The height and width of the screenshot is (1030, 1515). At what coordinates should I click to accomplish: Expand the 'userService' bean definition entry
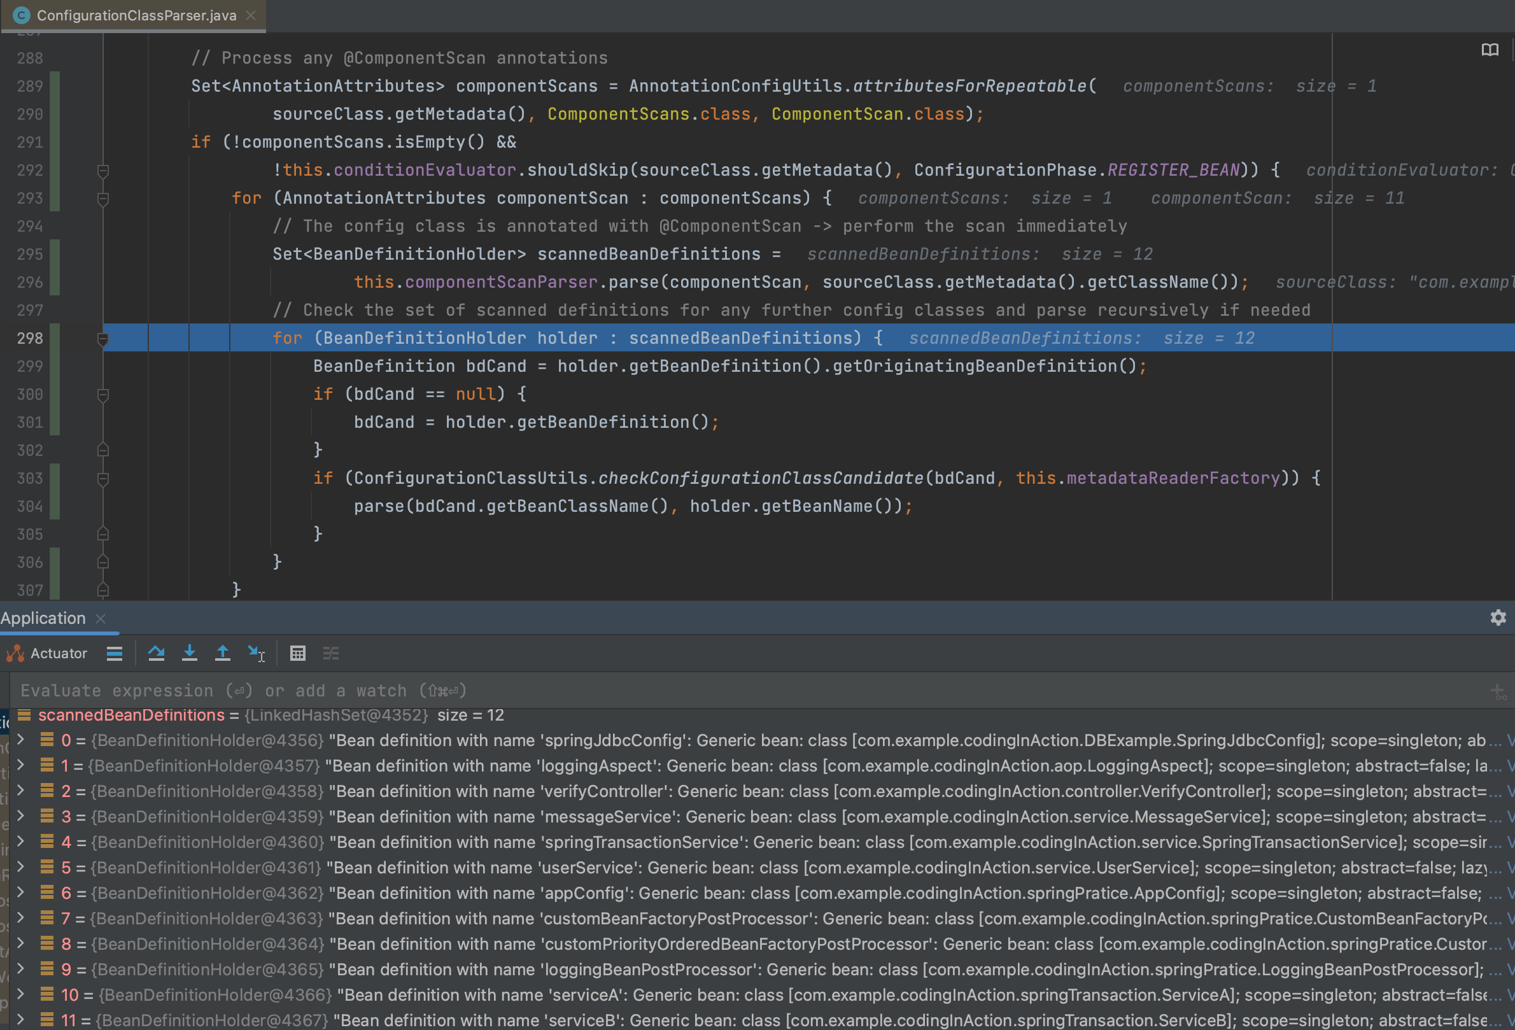pos(20,866)
